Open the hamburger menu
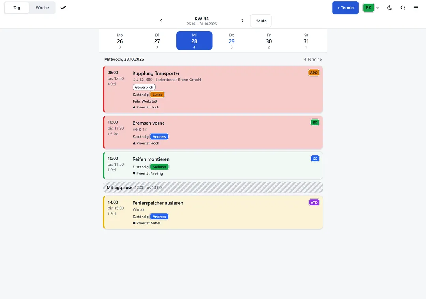 pos(416,7)
